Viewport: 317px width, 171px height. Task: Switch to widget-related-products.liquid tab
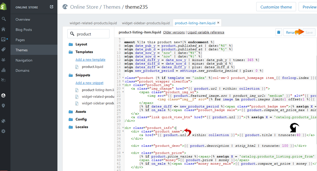(x=93, y=23)
